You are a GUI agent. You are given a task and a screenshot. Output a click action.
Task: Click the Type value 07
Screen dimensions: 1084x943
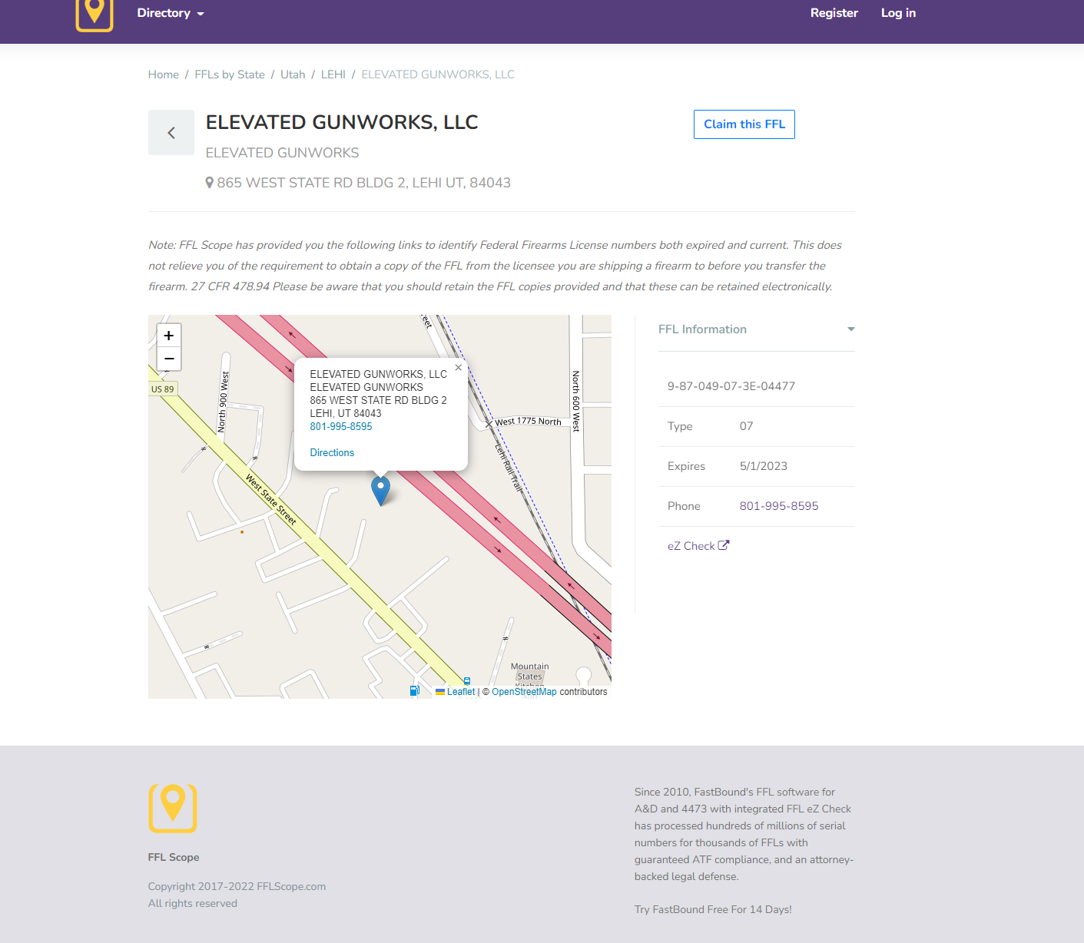747,426
